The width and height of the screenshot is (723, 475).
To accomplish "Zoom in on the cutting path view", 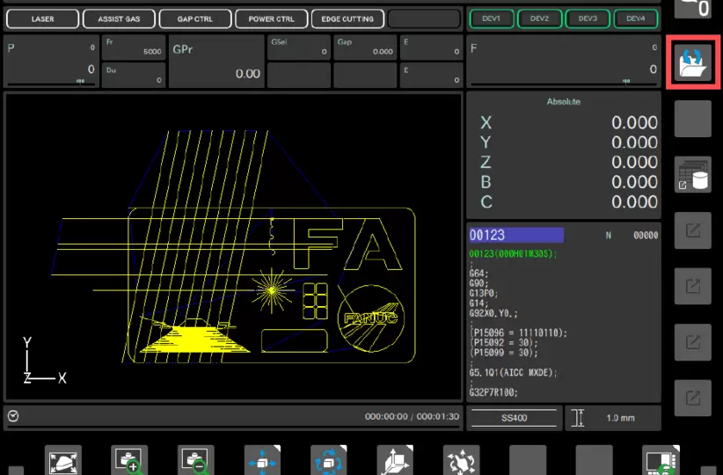I will click(x=129, y=460).
